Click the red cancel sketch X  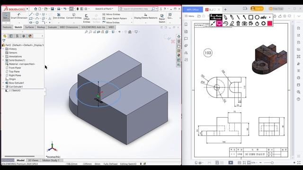[x=173, y=42]
